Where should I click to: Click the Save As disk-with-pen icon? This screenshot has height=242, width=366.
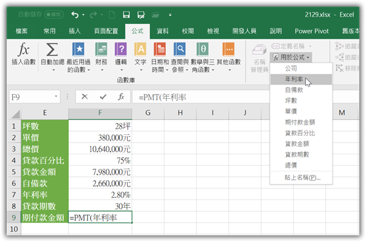[x=141, y=15]
